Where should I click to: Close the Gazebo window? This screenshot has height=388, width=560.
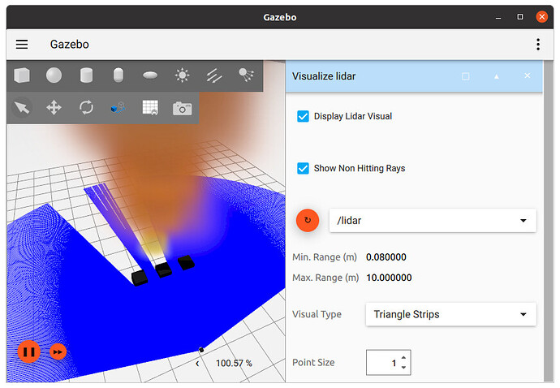tap(542, 17)
